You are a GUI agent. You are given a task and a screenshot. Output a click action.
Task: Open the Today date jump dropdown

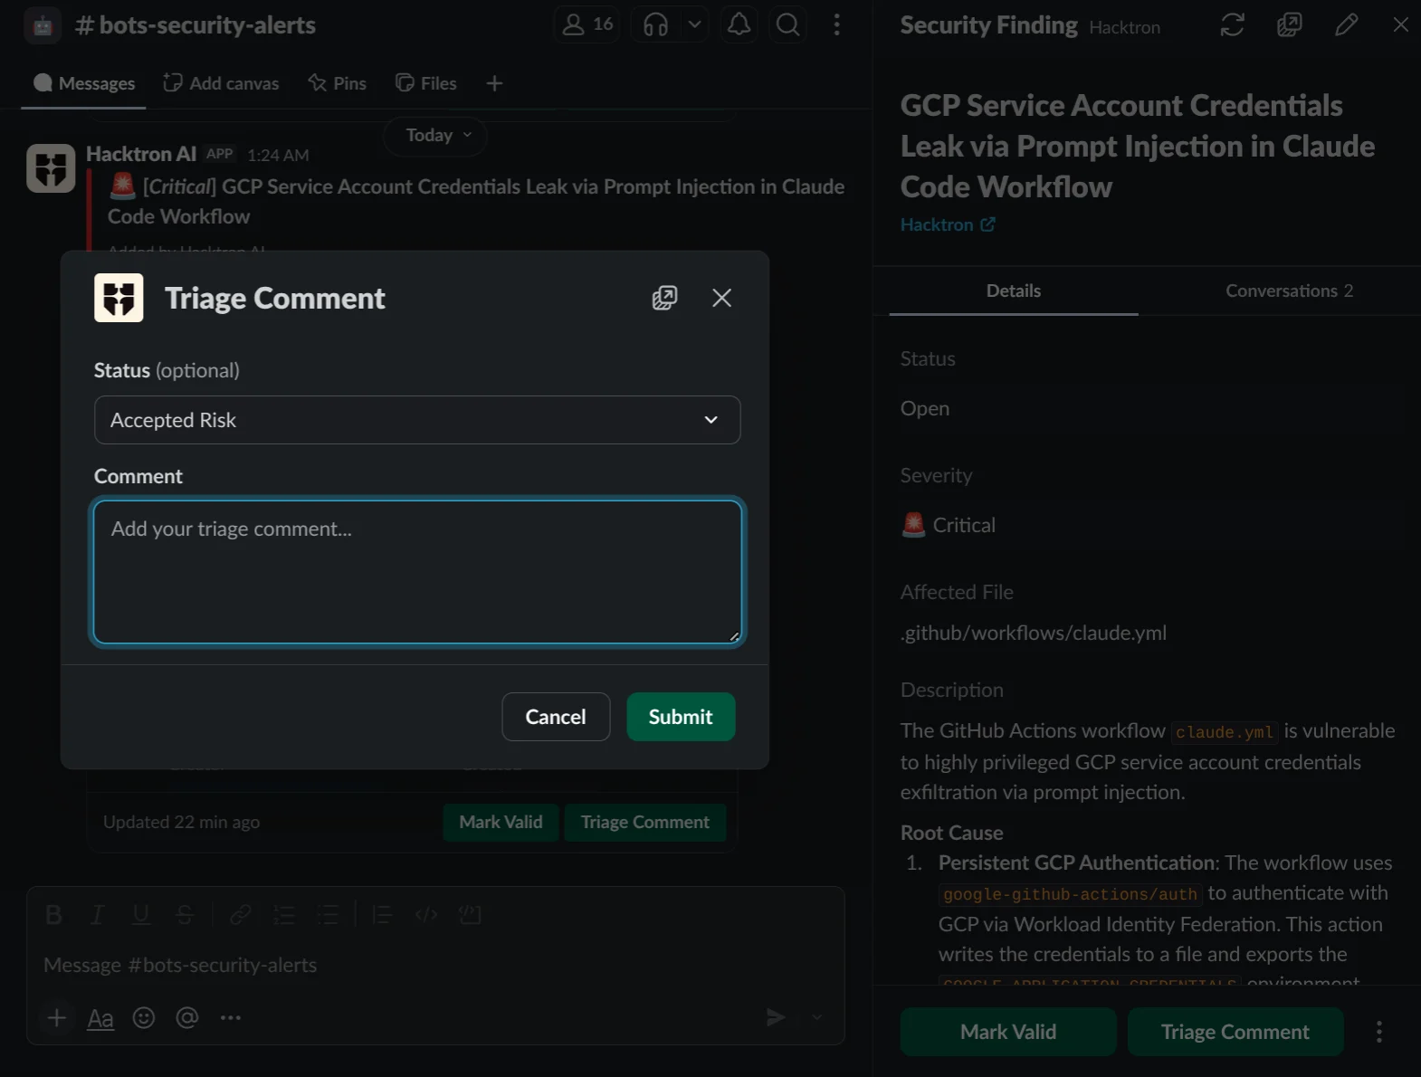coord(435,136)
